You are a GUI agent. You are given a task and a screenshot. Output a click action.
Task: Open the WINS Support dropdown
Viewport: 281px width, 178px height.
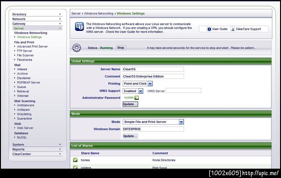(133, 91)
